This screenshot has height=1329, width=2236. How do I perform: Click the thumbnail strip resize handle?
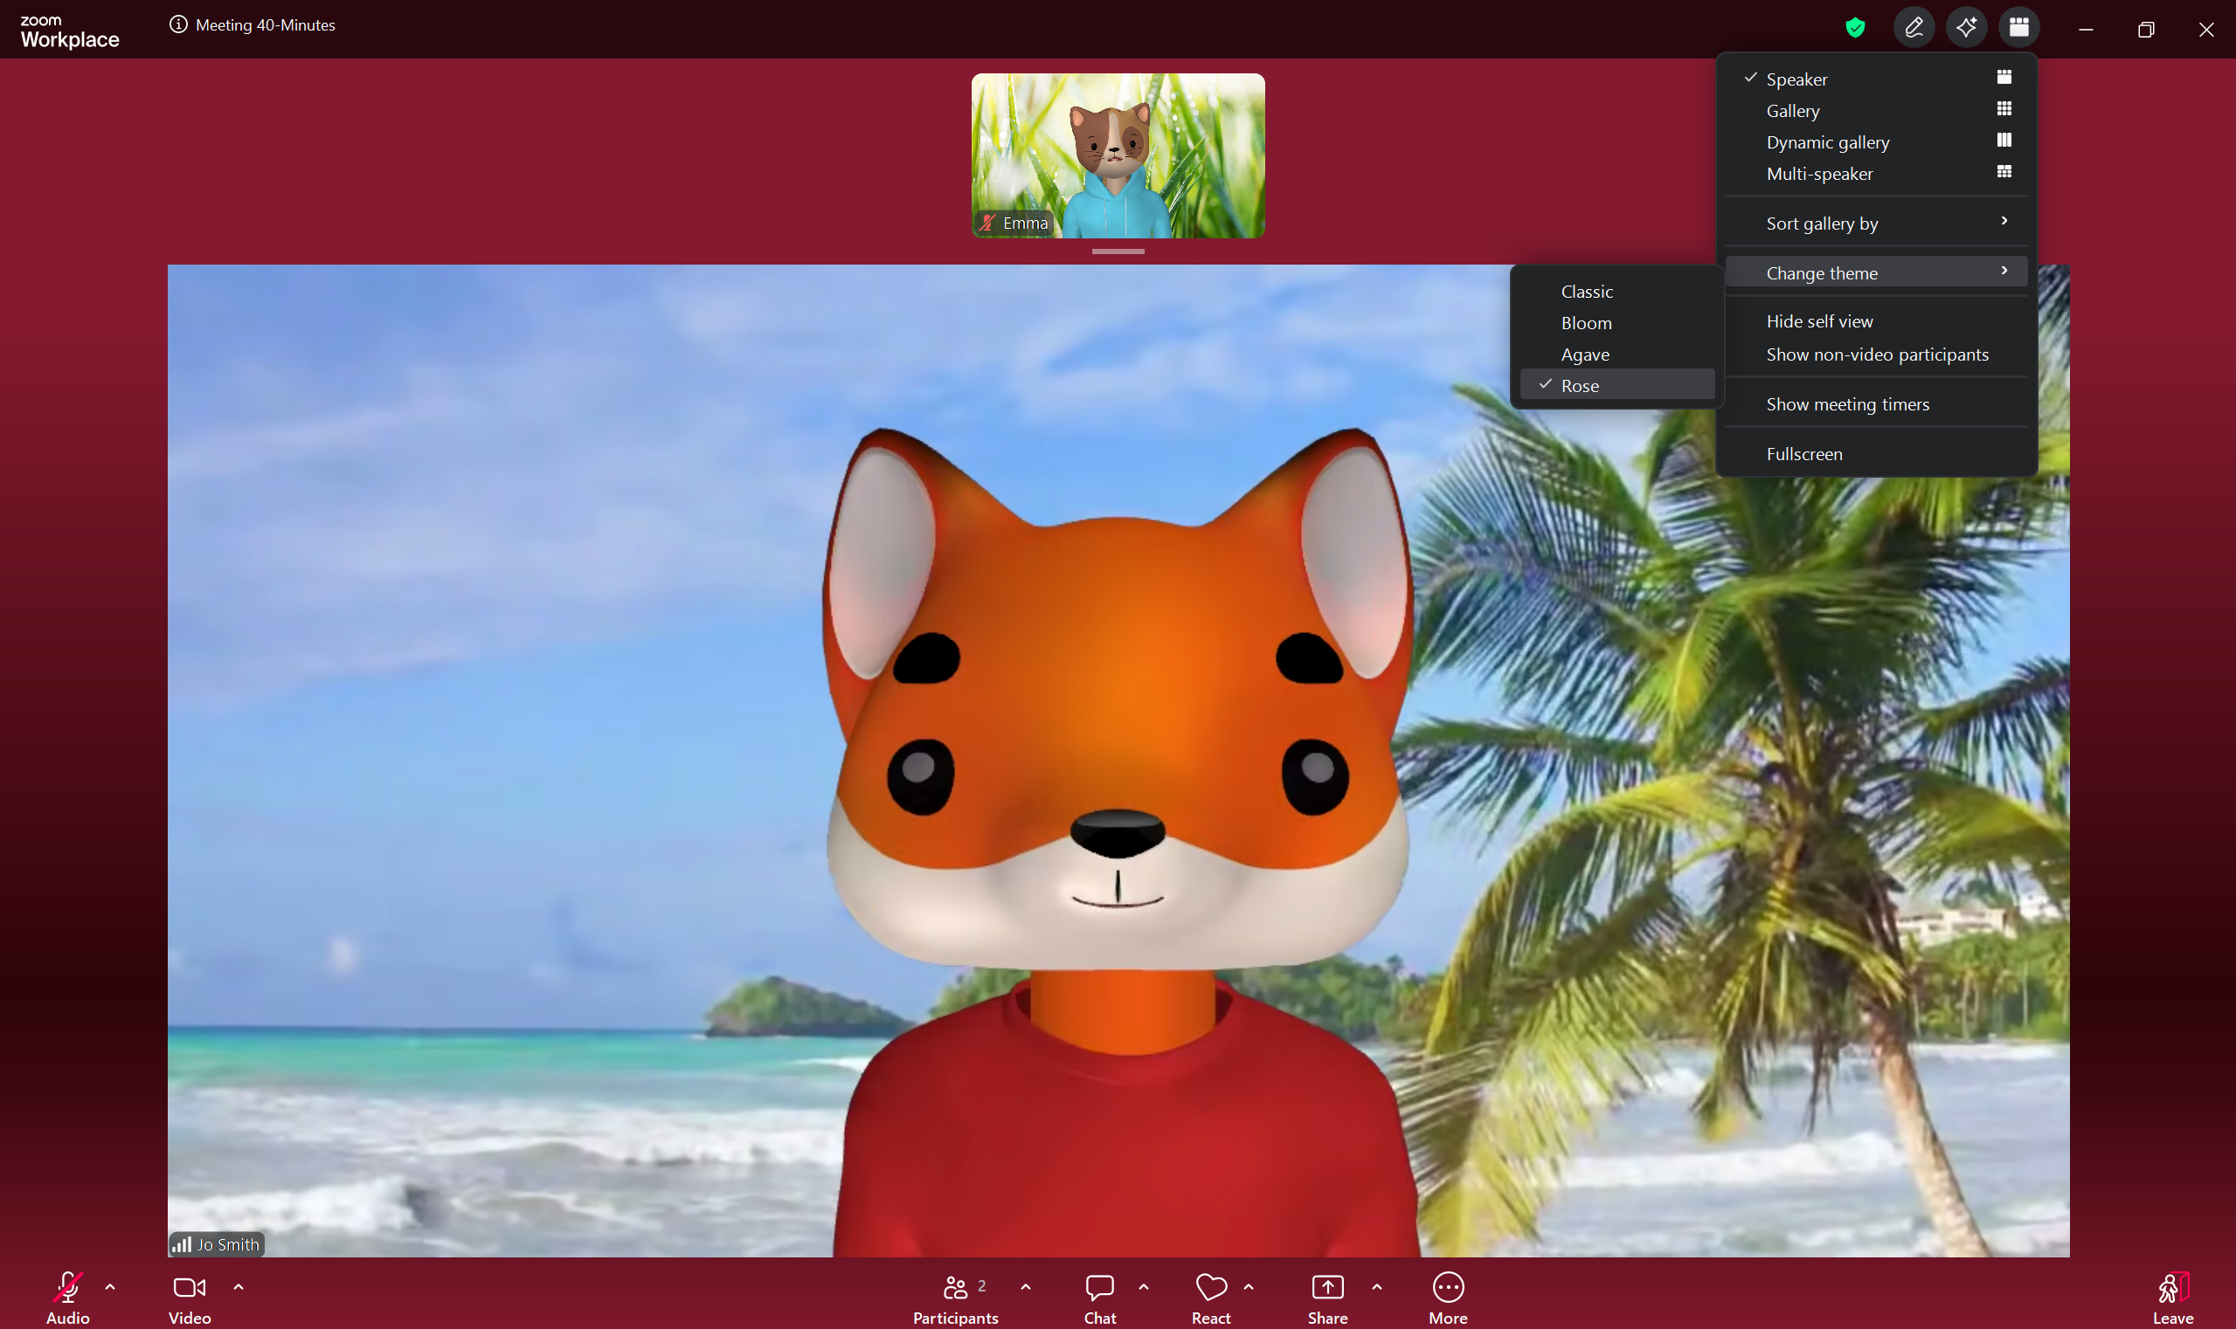pos(1118,251)
